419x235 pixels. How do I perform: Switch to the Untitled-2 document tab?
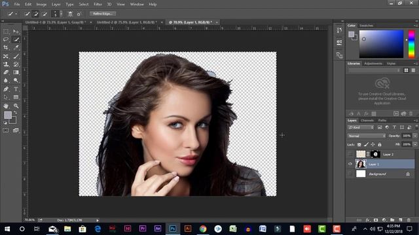pyautogui.click(x=126, y=22)
